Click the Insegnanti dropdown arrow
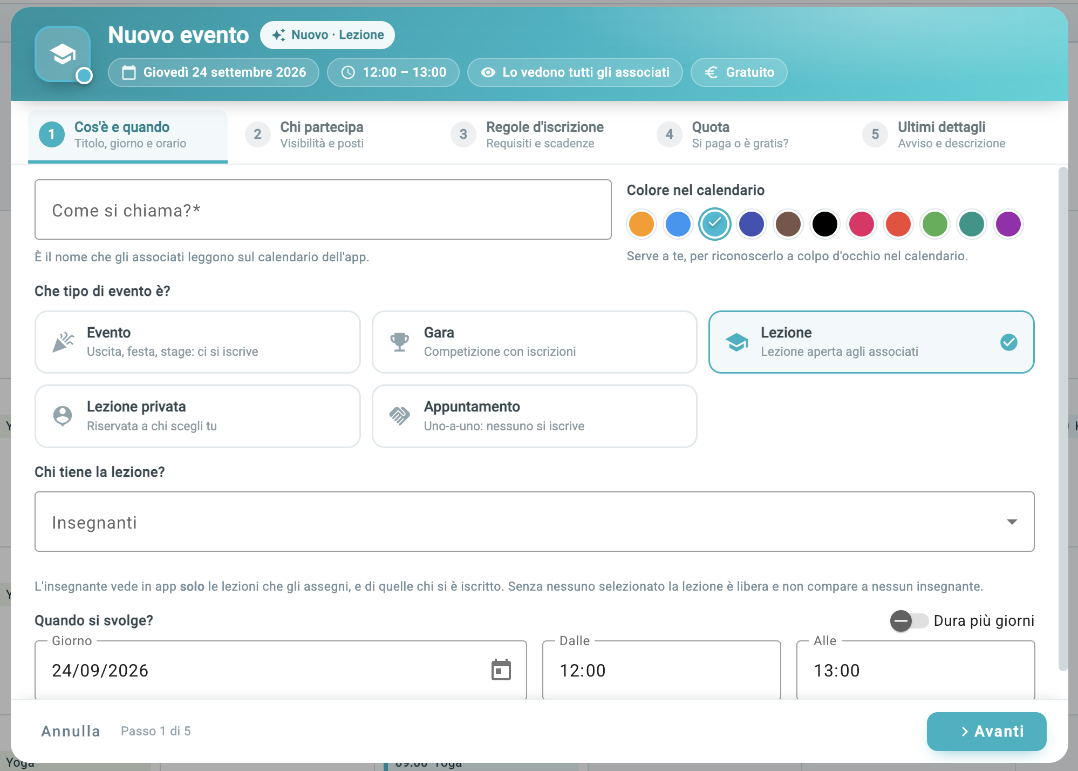The image size is (1078, 771). coord(1012,522)
